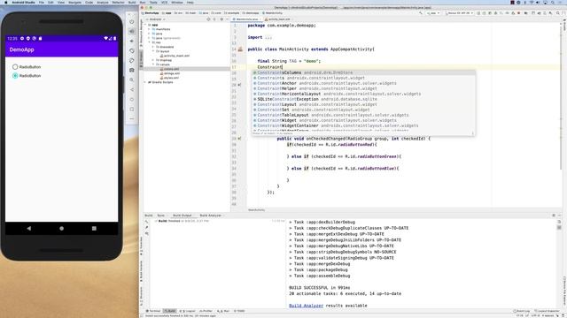Take an emulator screenshot with camera icon

tap(132, 70)
